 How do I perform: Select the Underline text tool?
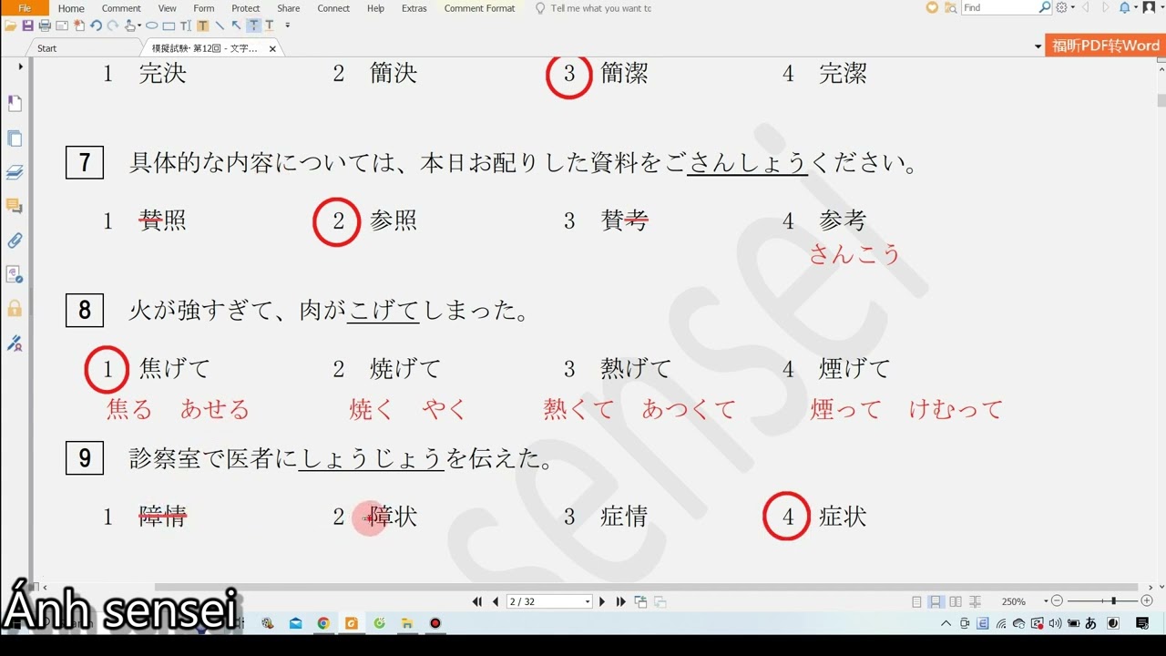[x=270, y=26]
